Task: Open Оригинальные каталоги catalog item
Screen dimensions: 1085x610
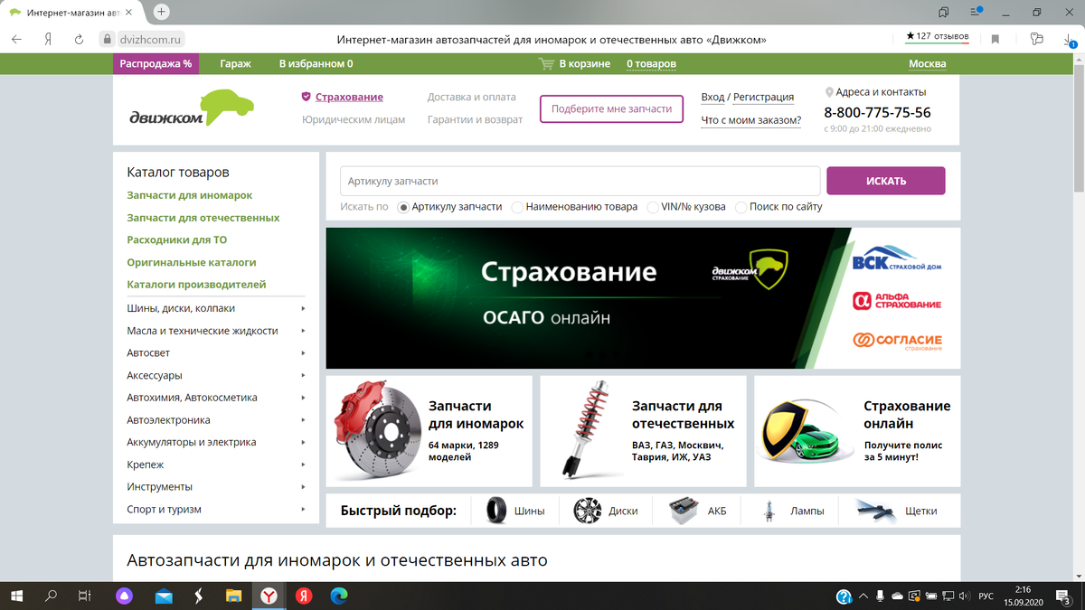Action: 192,262
